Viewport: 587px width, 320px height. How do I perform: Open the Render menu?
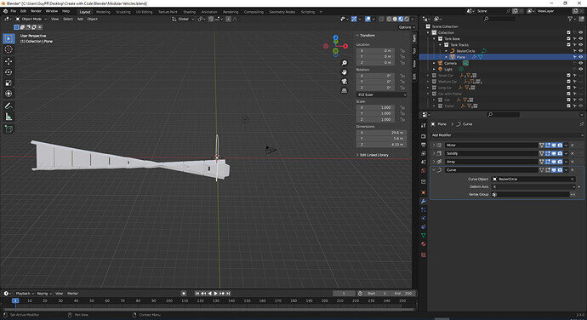[x=36, y=11]
